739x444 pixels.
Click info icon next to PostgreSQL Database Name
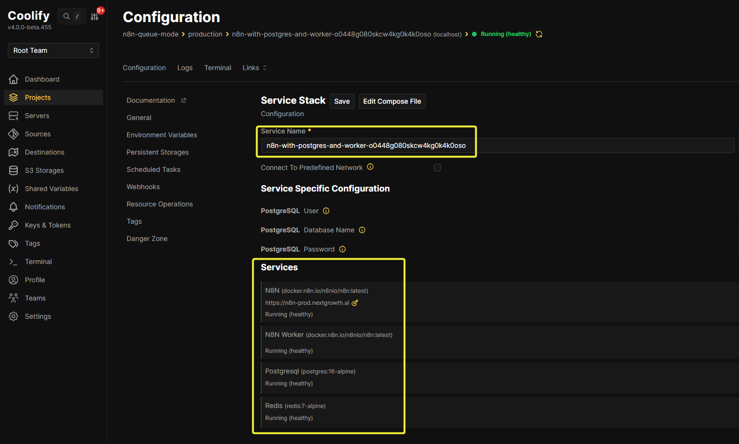362,230
